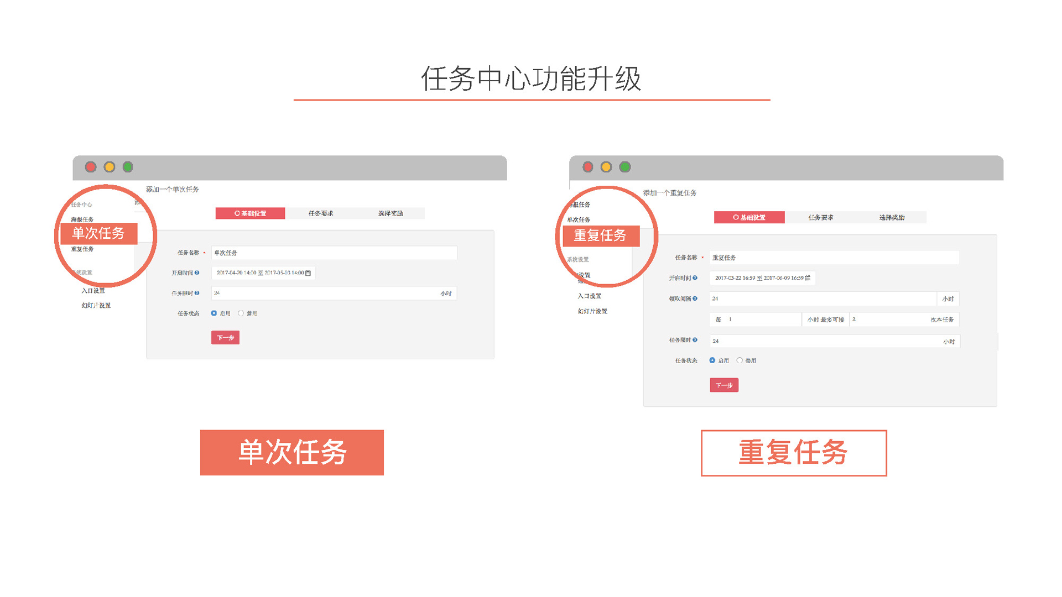Focus 最多可接 count field showing 2

(x=904, y=320)
